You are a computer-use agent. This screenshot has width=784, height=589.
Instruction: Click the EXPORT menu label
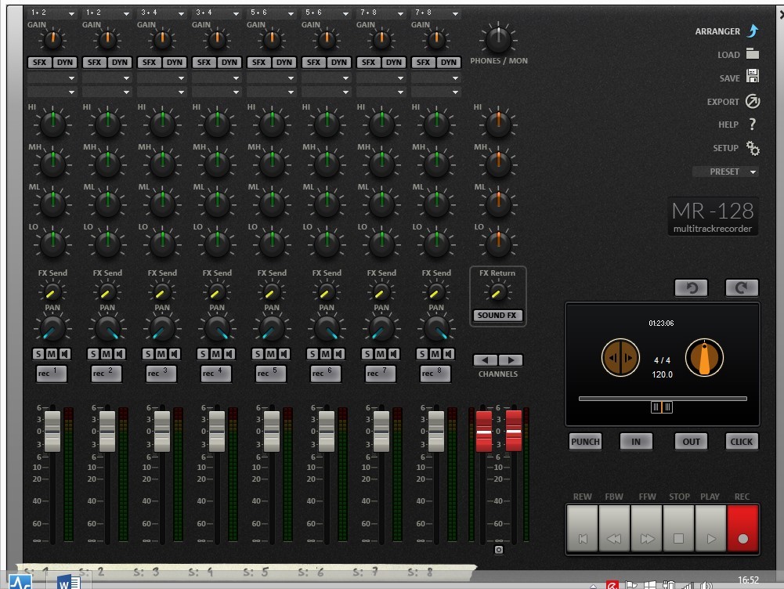tap(723, 102)
